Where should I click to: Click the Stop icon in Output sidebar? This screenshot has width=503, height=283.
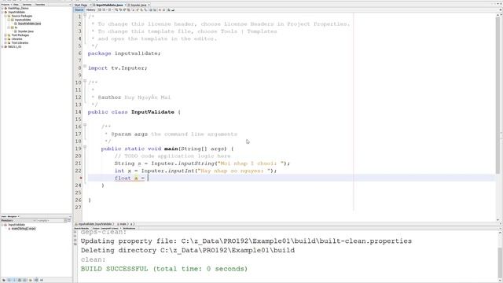click(x=75, y=240)
